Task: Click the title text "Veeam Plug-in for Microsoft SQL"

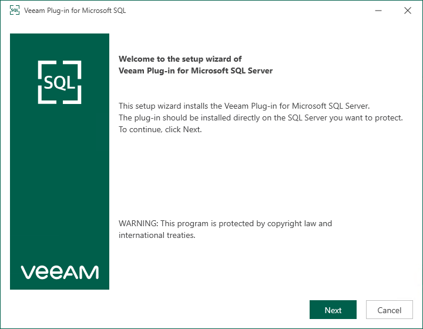Action: (75, 11)
